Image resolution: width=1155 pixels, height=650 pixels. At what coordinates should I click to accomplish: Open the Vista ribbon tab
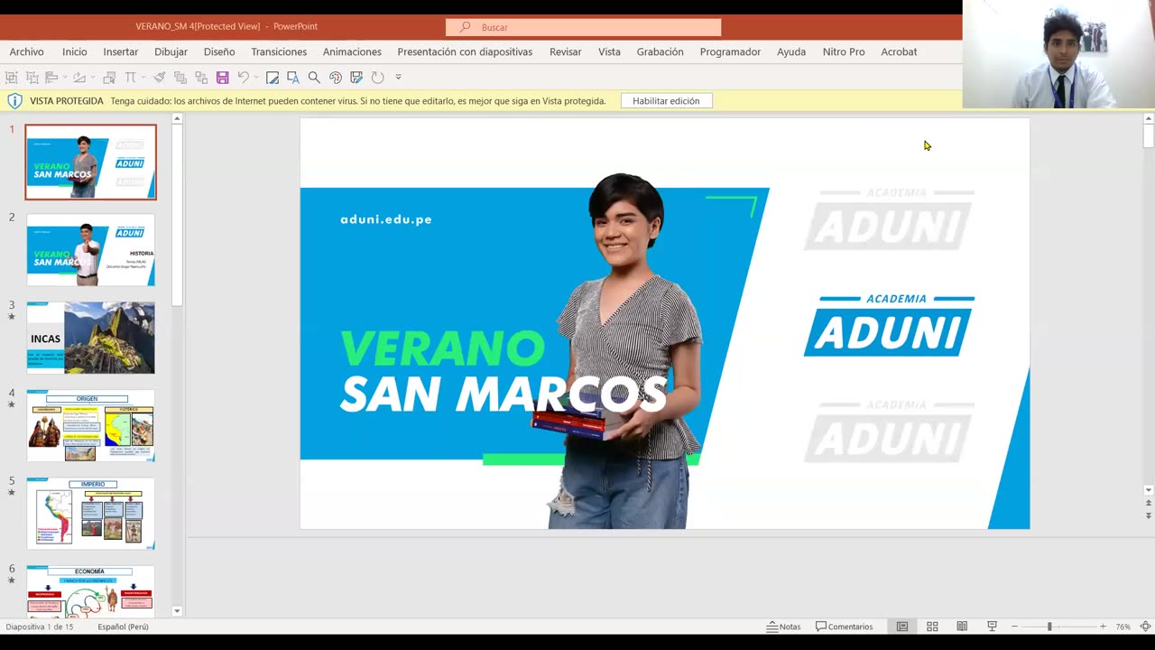tap(609, 51)
